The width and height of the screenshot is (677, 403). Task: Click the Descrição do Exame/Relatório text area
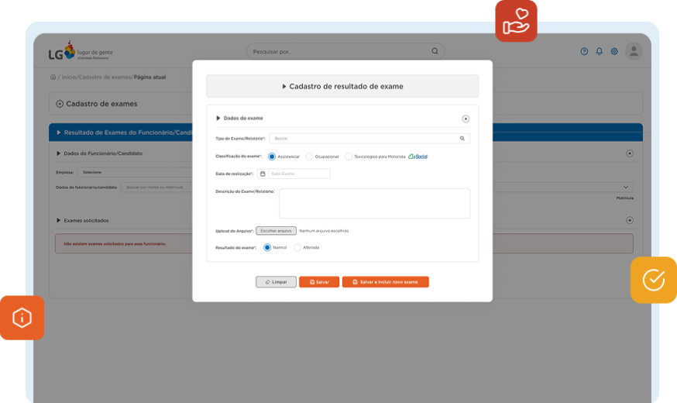[x=374, y=203]
